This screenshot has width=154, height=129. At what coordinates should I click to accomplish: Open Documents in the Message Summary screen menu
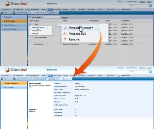(x=81, y=76)
